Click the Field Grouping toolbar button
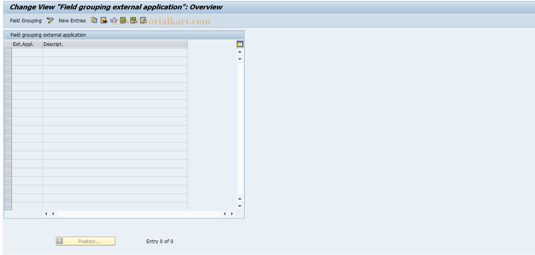Viewport: 535px width, 255px height. (26, 20)
